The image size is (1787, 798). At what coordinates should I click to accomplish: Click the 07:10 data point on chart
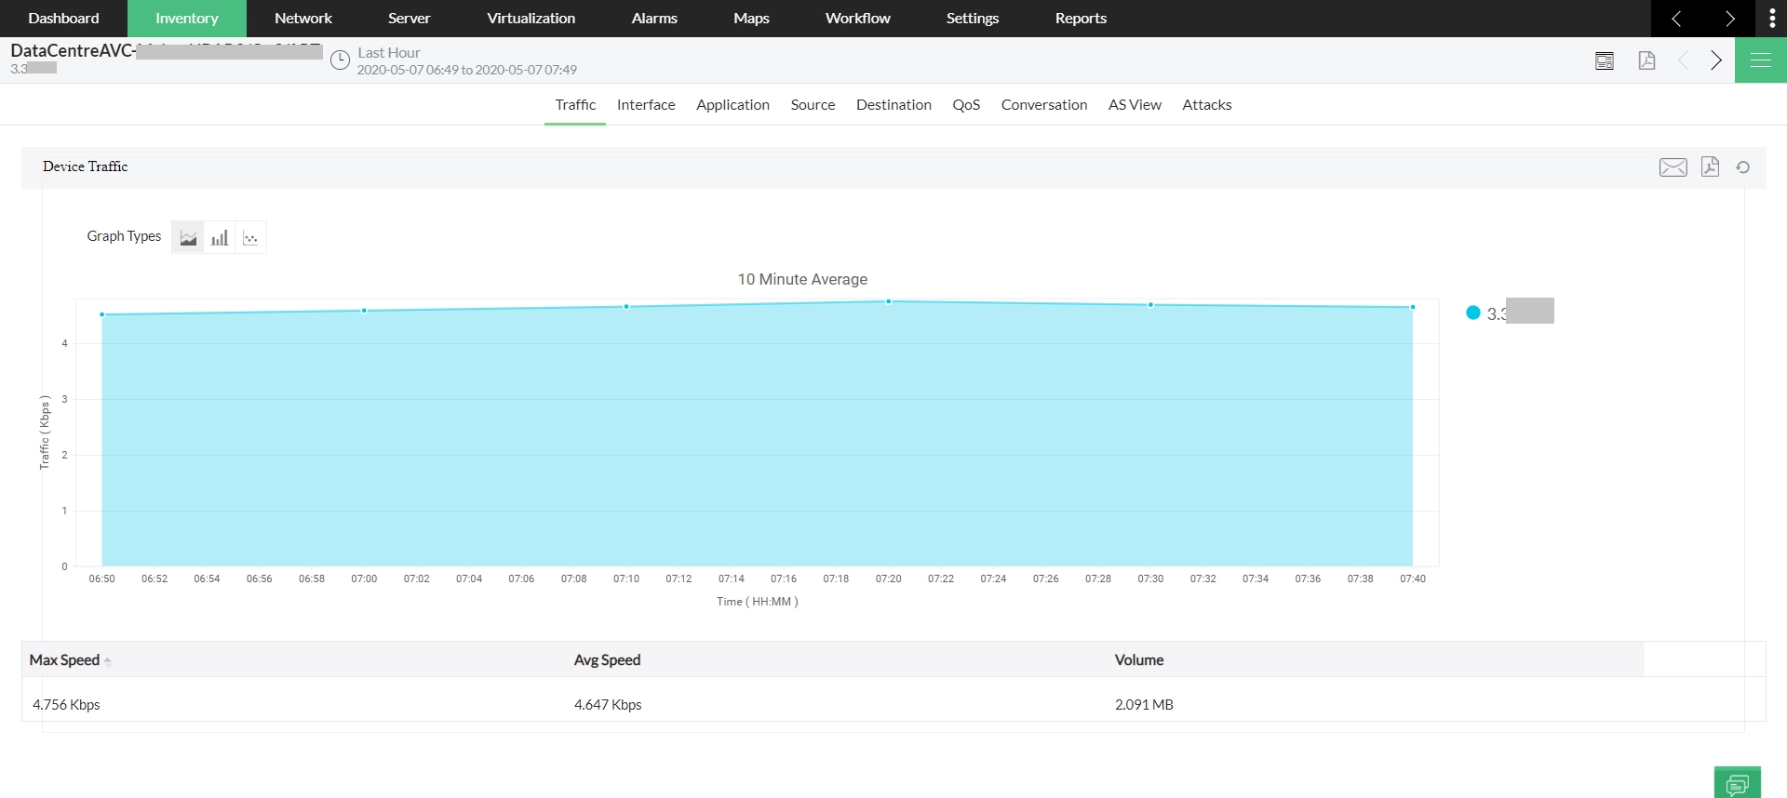pyautogui.click(x=626, y=306)
